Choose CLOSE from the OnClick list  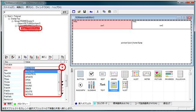click(41, 83)
